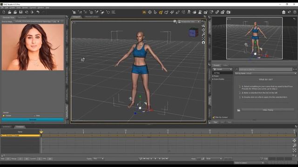Select the Genesis 8 Female timeline row
The image size is (298, 167).
20,135
